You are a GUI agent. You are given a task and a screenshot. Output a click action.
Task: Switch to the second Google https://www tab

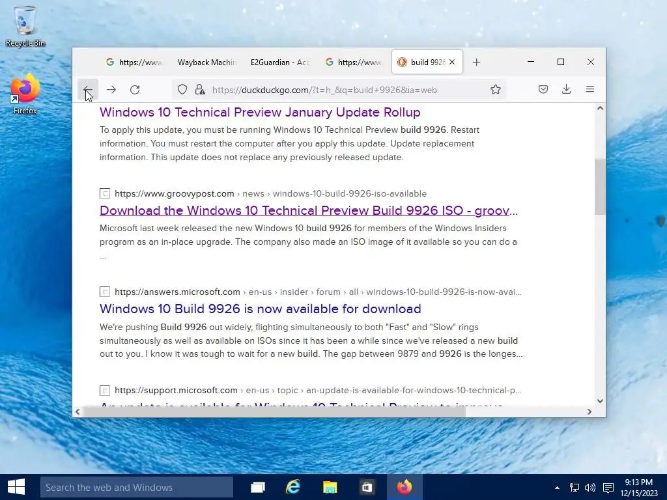coord(353,62)
